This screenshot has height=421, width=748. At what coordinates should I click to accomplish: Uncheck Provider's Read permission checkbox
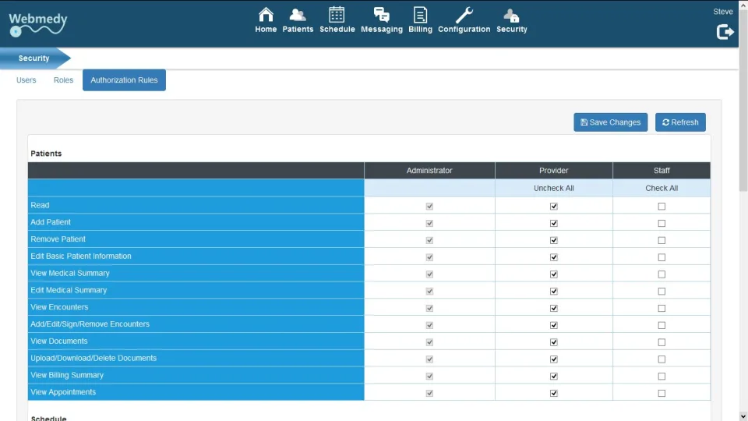tap(553, 206)
